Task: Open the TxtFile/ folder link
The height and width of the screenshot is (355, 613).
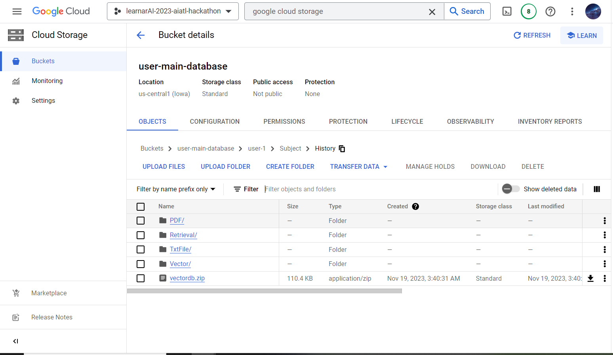Action: 181,249
